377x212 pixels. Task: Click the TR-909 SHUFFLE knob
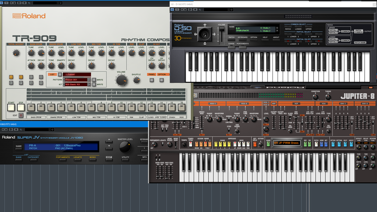tap(136, 80)
